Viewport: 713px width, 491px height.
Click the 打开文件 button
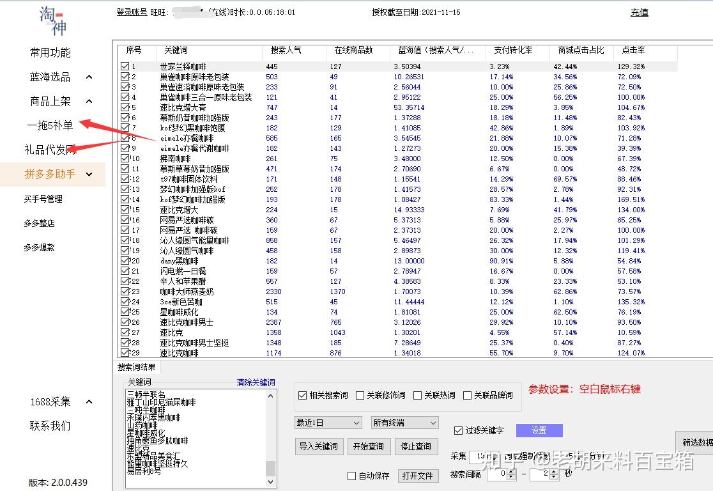[x=417, y=476]
